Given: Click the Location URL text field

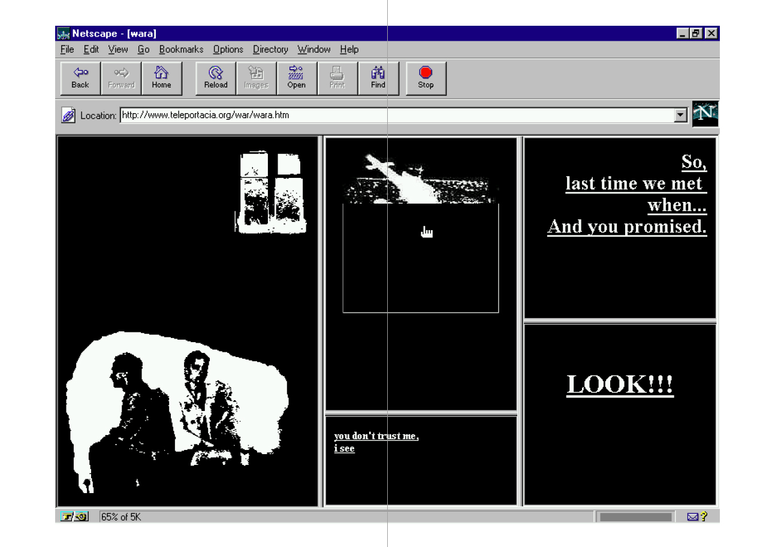Looking at the screenshot, I should (x=396, y=115).
